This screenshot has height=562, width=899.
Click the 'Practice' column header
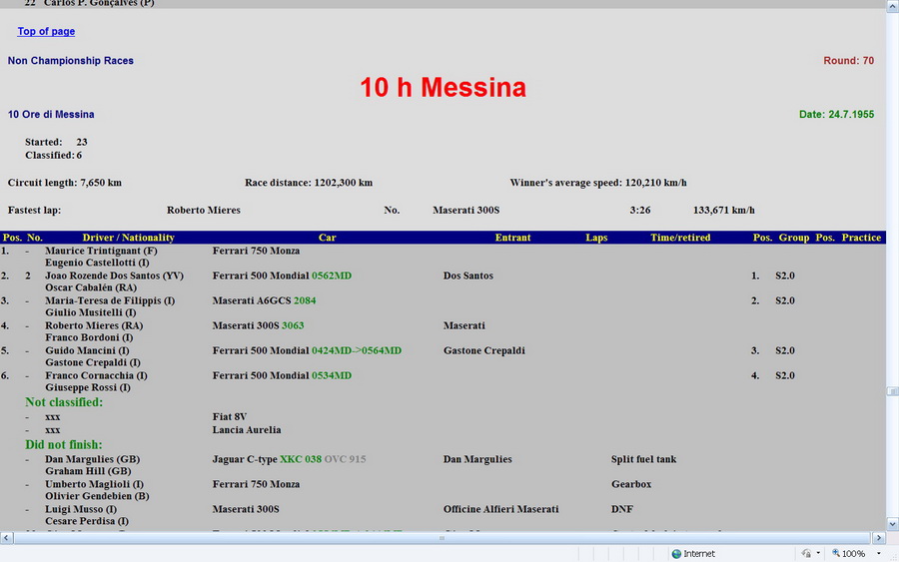click(x=861, y=238)
